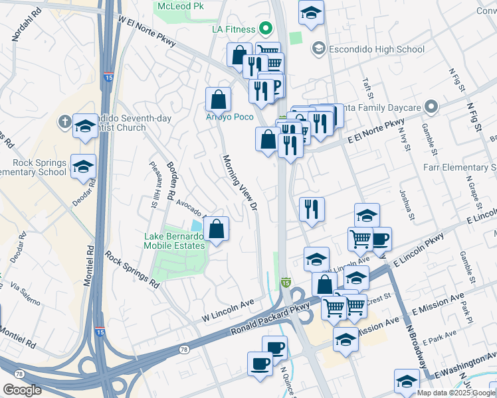Viewport: 497px width, 398px height.
Task: Select the school marker near E Mission Ave
Action: [x=346, y=340]
